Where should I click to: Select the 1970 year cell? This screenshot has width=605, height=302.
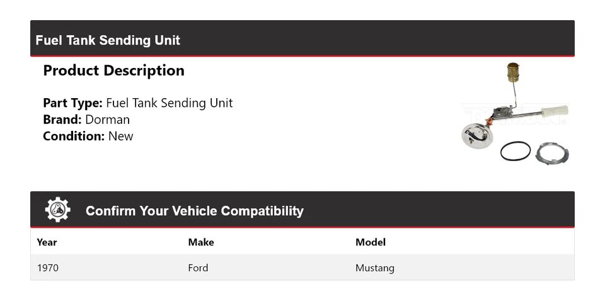48,268
